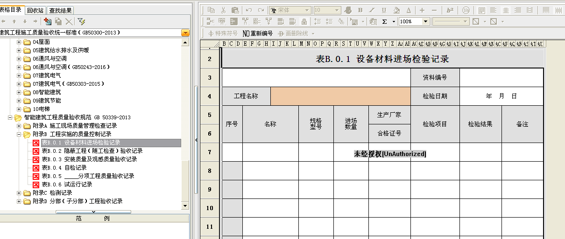This screenshot has height=239, width=565.
Task: Toggle underline text formatting
Action: click(x=384, y=10)
